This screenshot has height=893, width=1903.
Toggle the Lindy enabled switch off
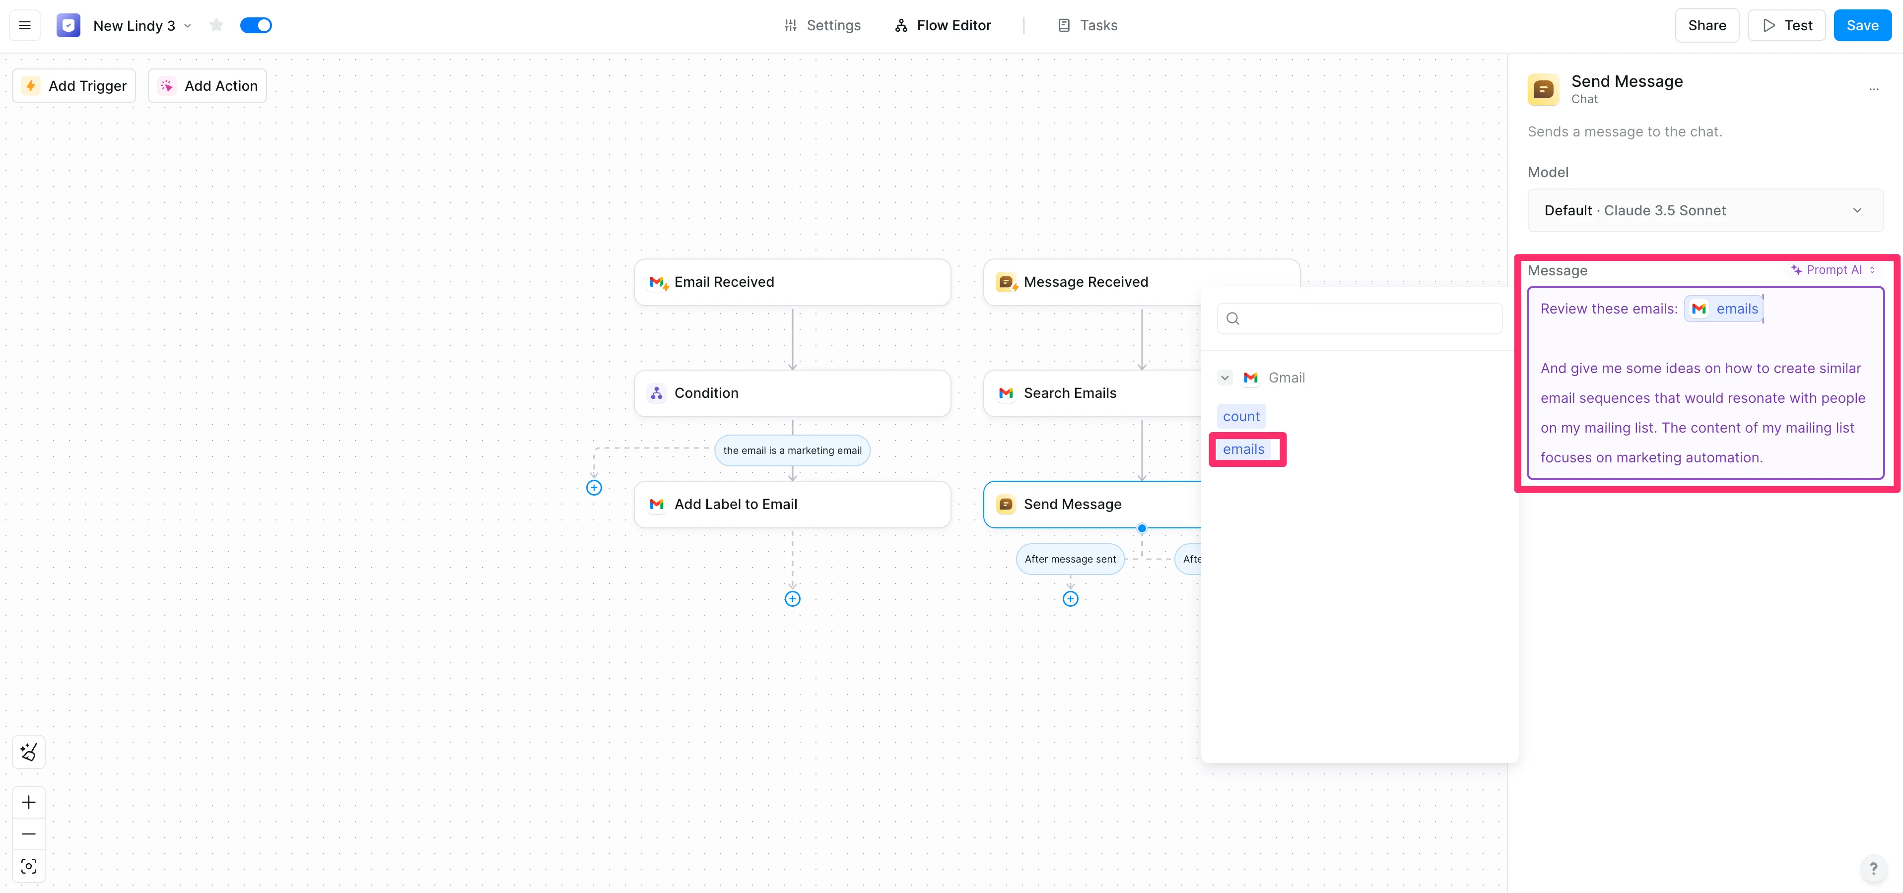[x=256, y=25]
